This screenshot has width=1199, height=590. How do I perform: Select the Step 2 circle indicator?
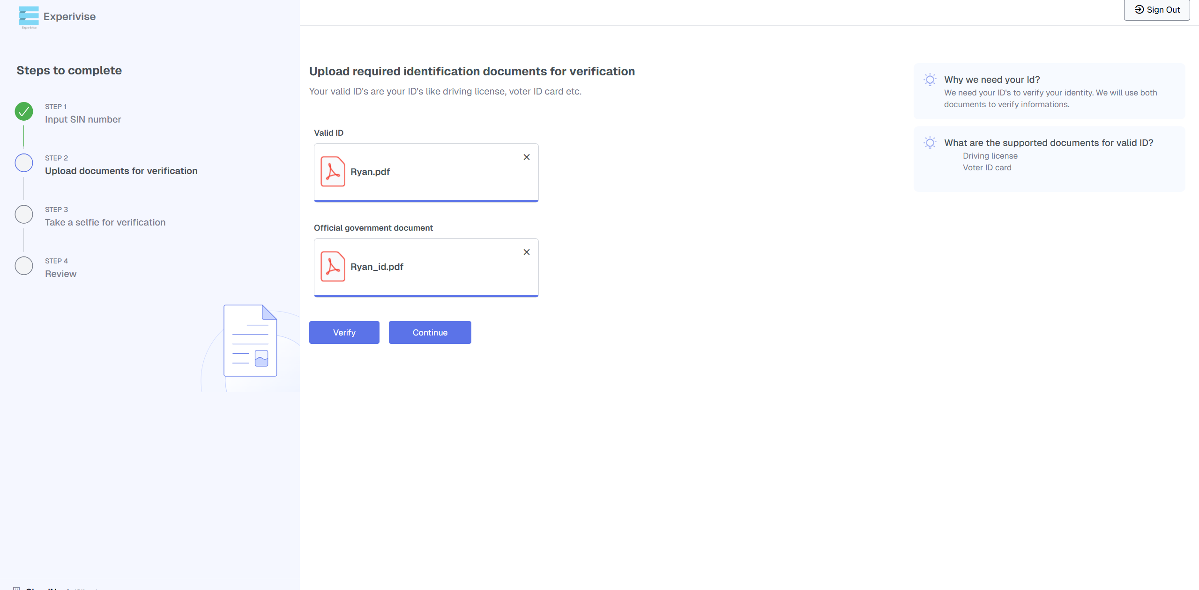24,163
